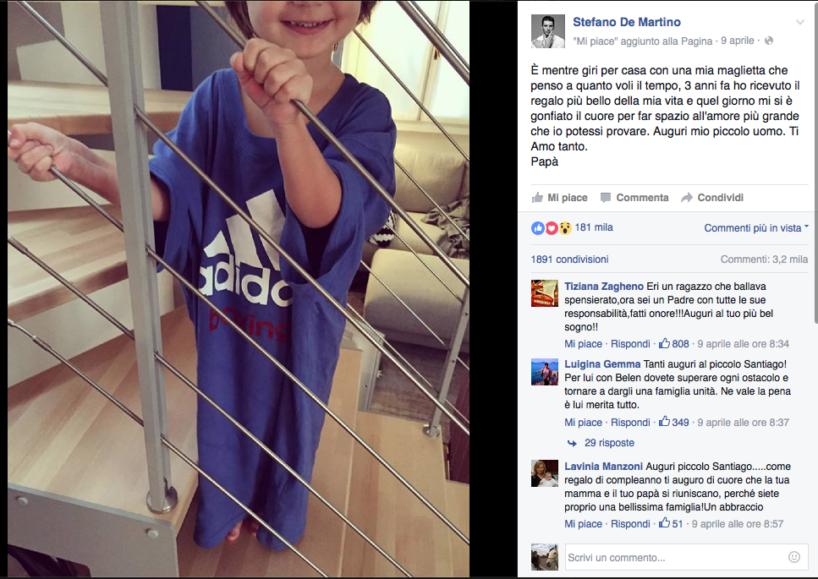Open Stefano De Martino profile link

627,22
